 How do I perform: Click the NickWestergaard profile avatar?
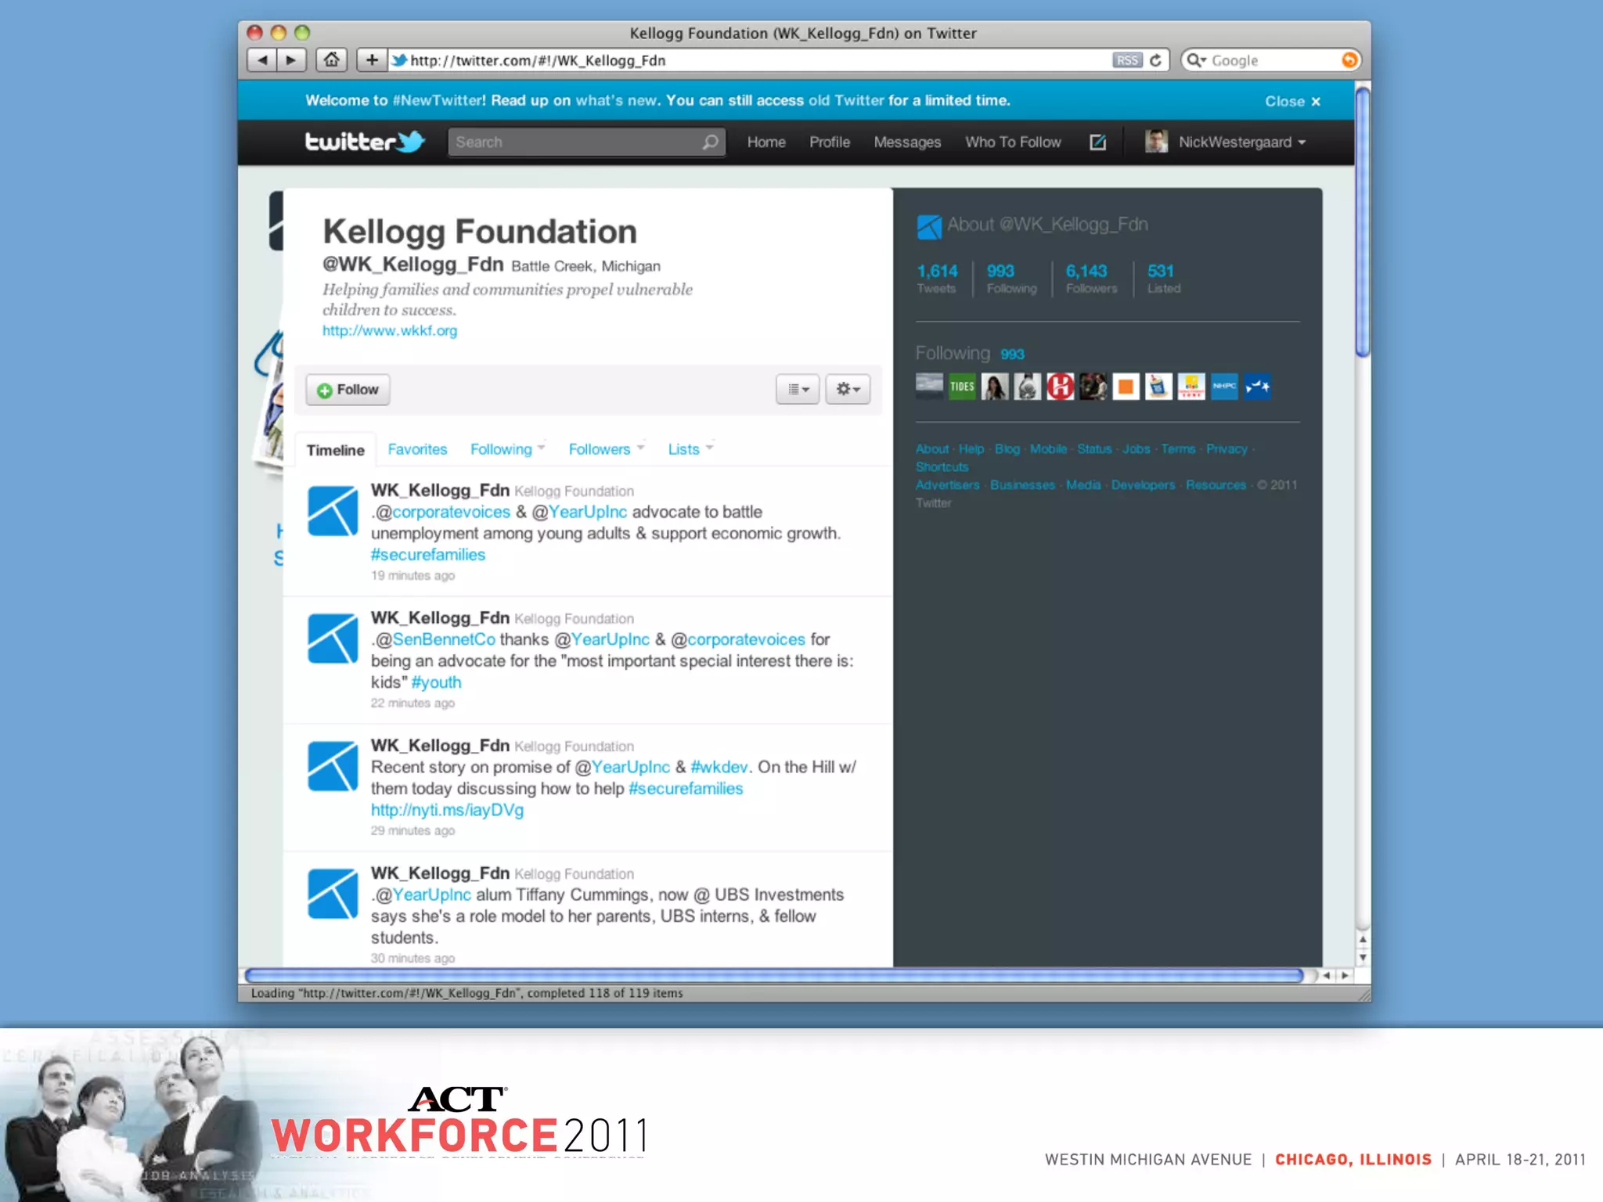[x=1156, y=142]
